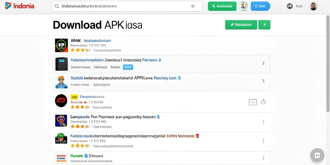This screenshot has width=330, height=165.
Task: Click the envelope icon in the black-circle app row
Action: tap(253, 102)
